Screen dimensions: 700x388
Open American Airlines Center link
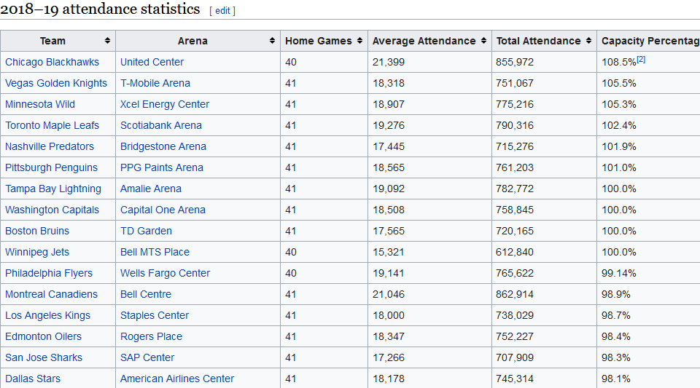pos(177,379)
